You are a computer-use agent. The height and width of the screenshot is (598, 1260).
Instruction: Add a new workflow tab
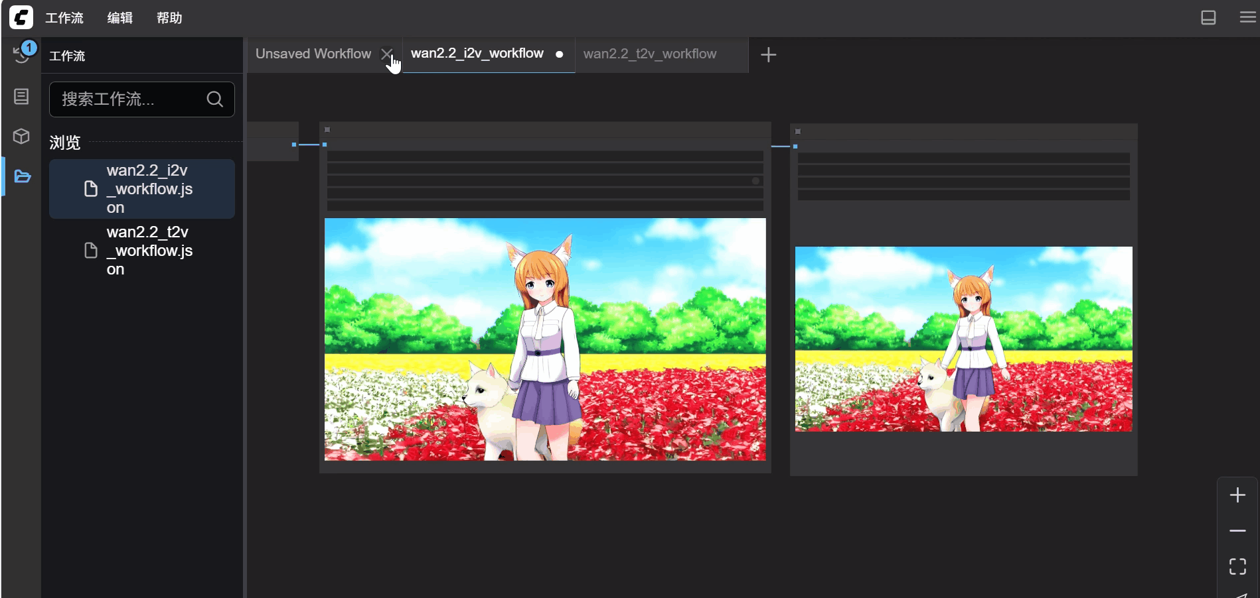click(x=768, y=54)
